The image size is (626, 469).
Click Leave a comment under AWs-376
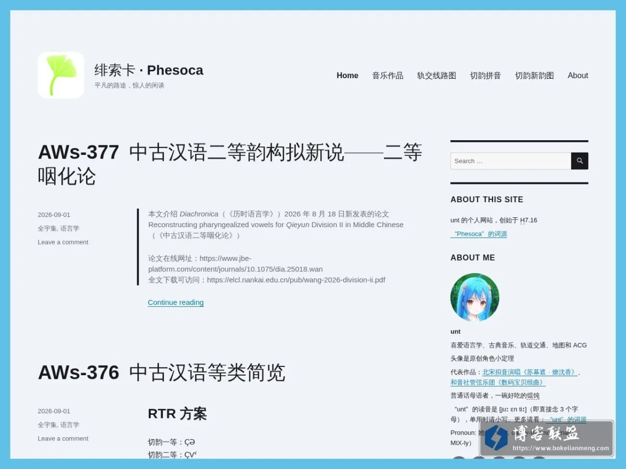[x=63, y=438]
